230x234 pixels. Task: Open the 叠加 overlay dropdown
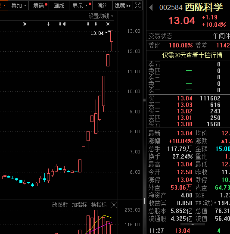point(19,6)
